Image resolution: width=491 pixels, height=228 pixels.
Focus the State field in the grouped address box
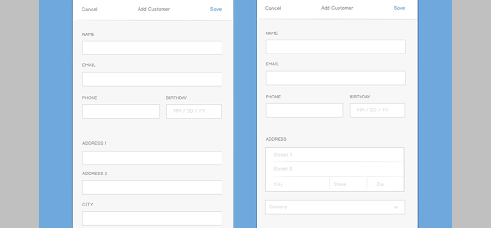[x=349, y=184]
